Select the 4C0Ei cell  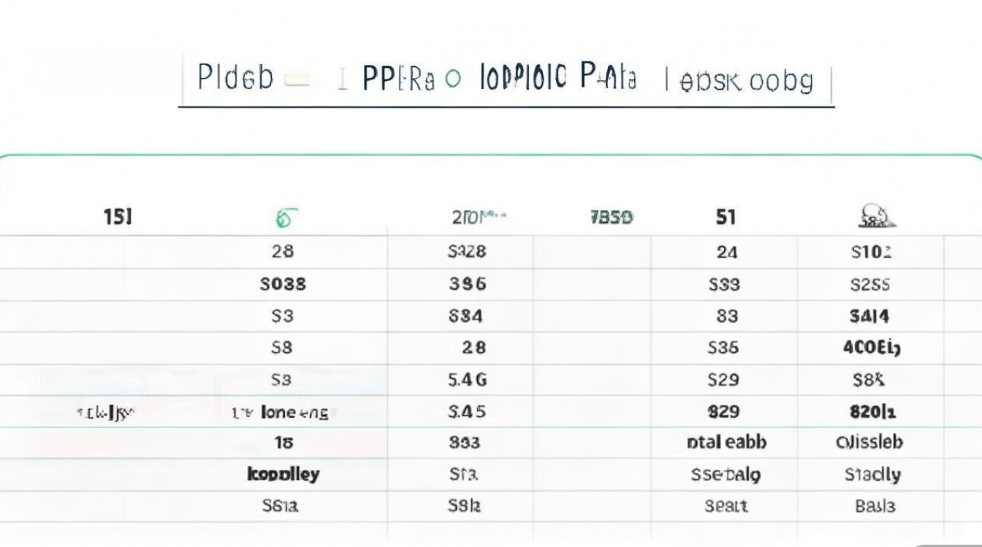tap(872, 348)
